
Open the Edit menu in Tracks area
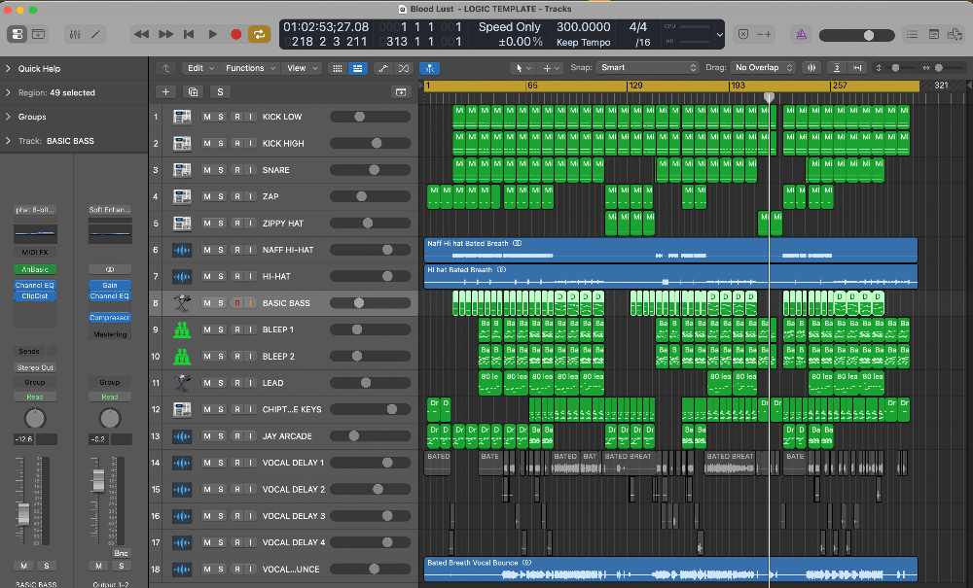[x=200, y=68]
